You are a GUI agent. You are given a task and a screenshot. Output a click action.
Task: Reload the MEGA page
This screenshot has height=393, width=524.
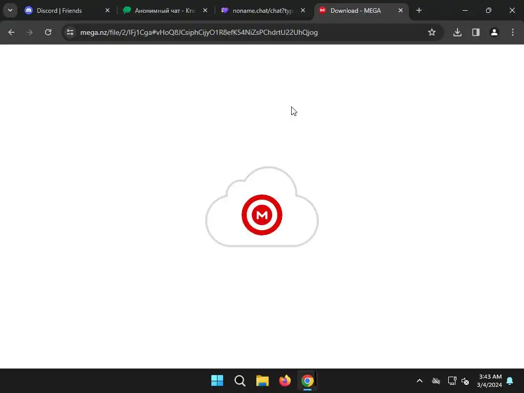pyautogui.click(x=48, y=32)
